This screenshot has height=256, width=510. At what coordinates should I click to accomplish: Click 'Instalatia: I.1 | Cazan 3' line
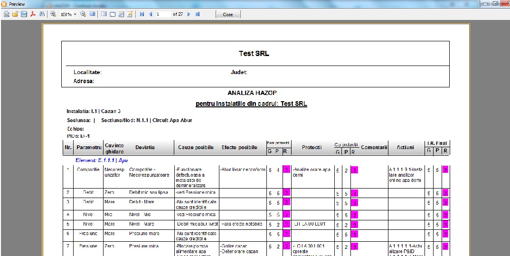pyautogui.click(x=94, y=111)
